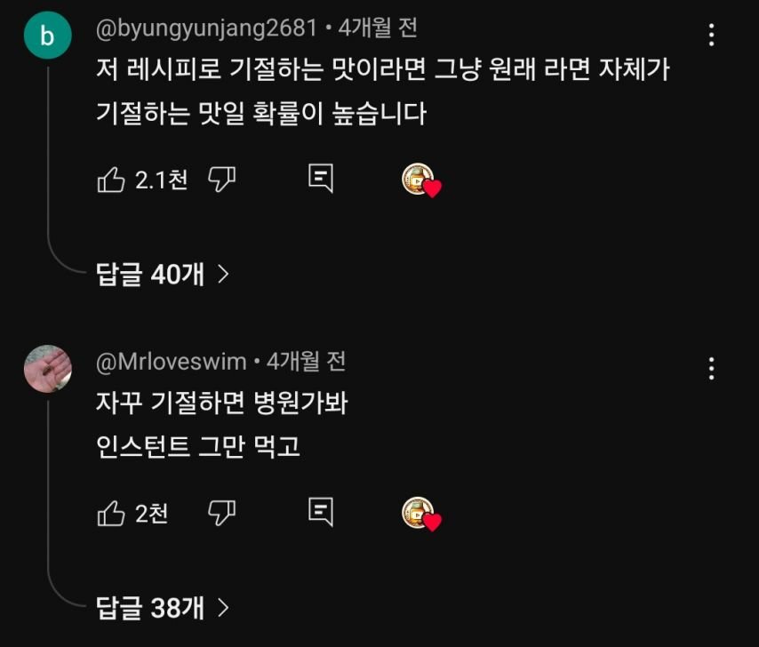Like the comment by @byungyunjang2681
The height and width of the screenshot is (647, 759).
[x=111, y=180]
